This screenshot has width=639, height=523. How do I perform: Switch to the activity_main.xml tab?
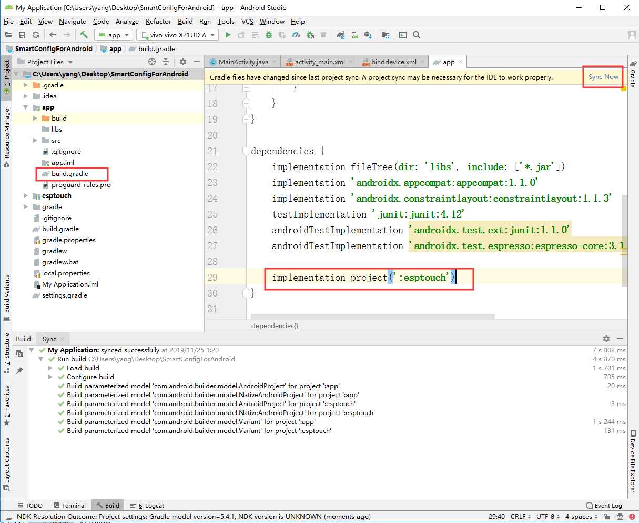click(x=320, y=62)
